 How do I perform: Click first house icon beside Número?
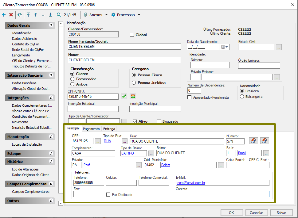pyautogui.click(x=253, y=141)
